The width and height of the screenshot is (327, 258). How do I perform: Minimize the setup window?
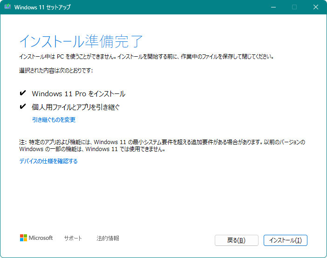[273, 7]
